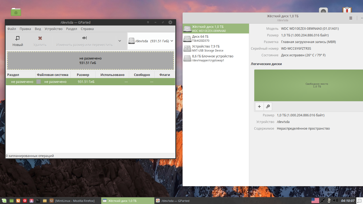The width and height of the screenshot is (363, 204).
Task: Open the Linux Mint start menu
Action: (4, 201)
